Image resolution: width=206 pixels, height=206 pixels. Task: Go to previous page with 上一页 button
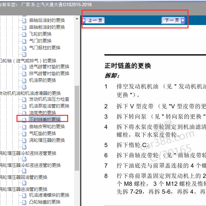click(x=94, y=20)
